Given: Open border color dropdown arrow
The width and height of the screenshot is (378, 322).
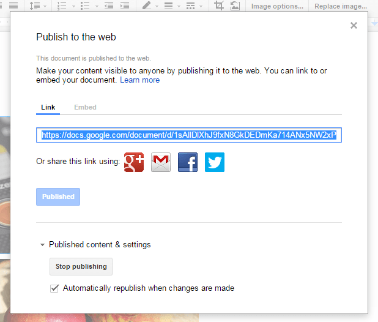Looking at the screenshot, I should (157, 6).
